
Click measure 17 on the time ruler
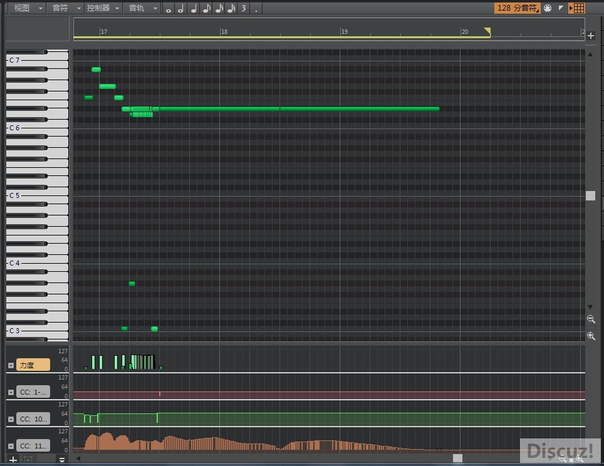(x=104, y=31)
